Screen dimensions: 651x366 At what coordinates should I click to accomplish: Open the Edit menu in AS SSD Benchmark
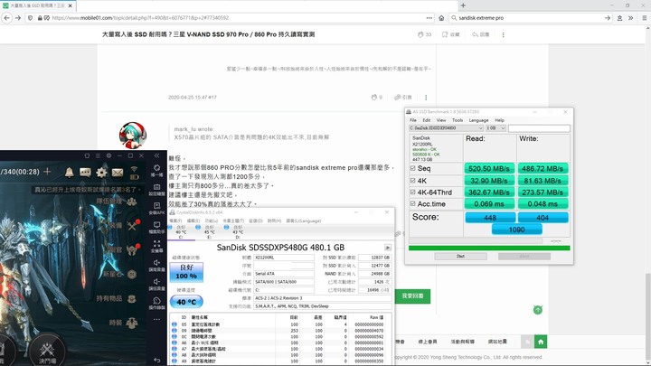[x=427, y=120]
